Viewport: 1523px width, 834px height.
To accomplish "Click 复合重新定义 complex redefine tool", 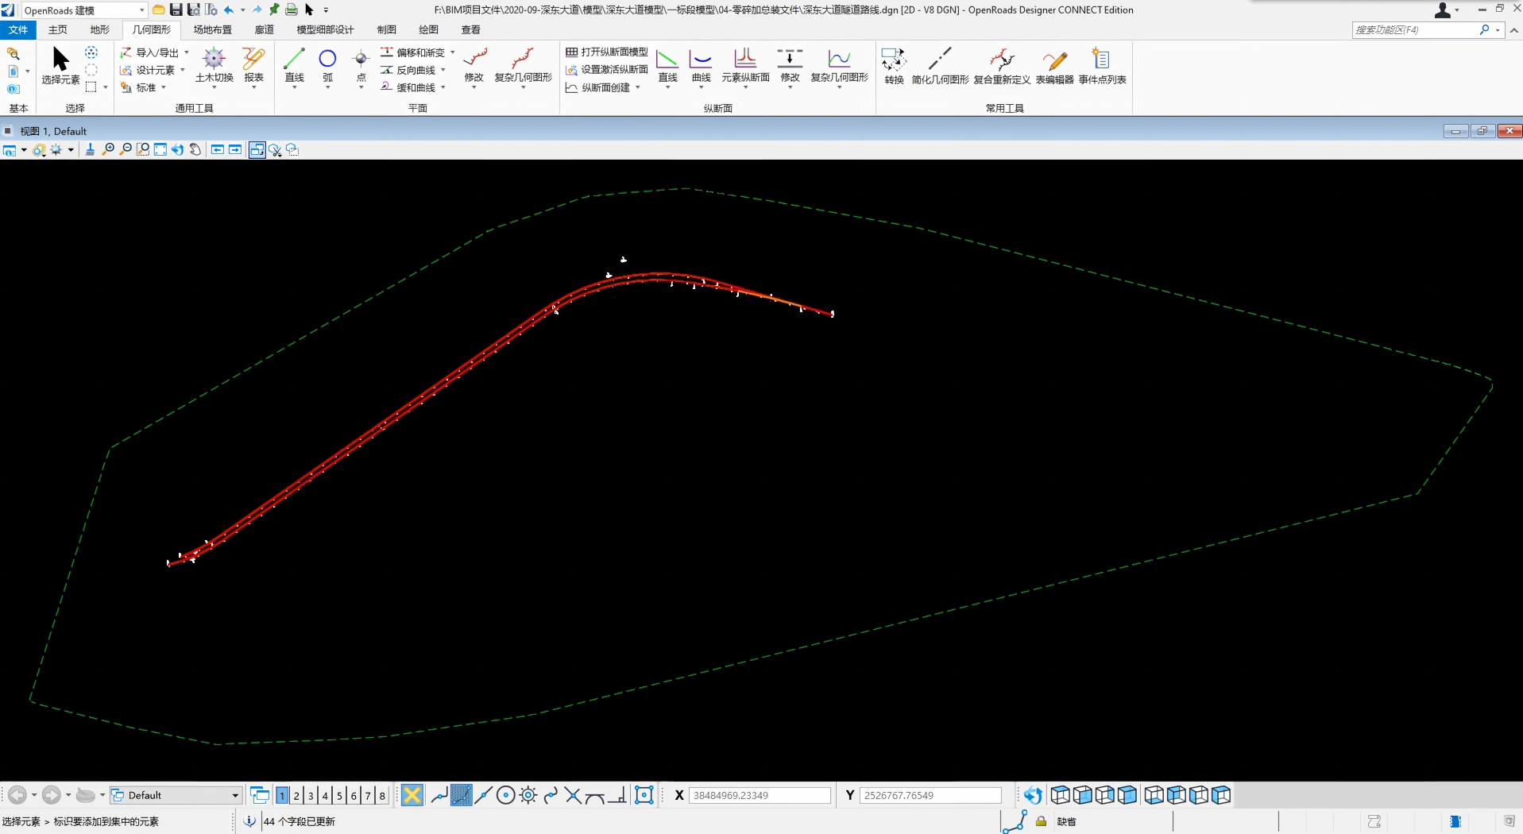I will 1002,66.
